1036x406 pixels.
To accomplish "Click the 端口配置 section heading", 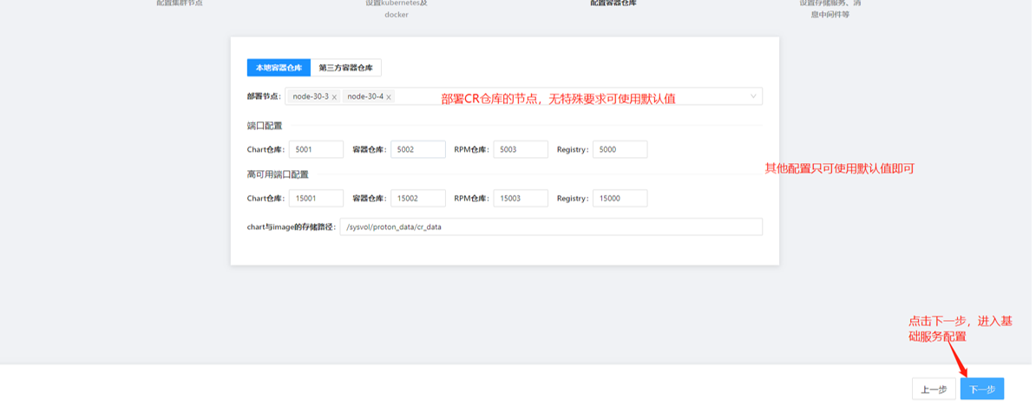I will tap(266, 125).
